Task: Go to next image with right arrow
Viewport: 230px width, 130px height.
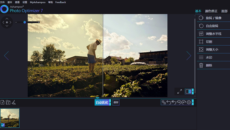Action: 189,56
